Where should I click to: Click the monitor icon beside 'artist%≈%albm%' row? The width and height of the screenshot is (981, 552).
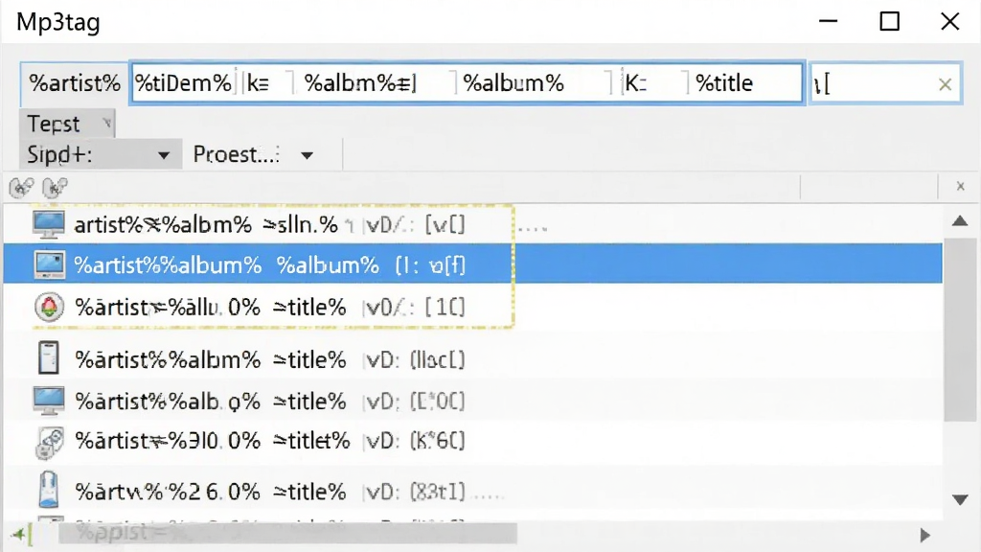(49, 224)
